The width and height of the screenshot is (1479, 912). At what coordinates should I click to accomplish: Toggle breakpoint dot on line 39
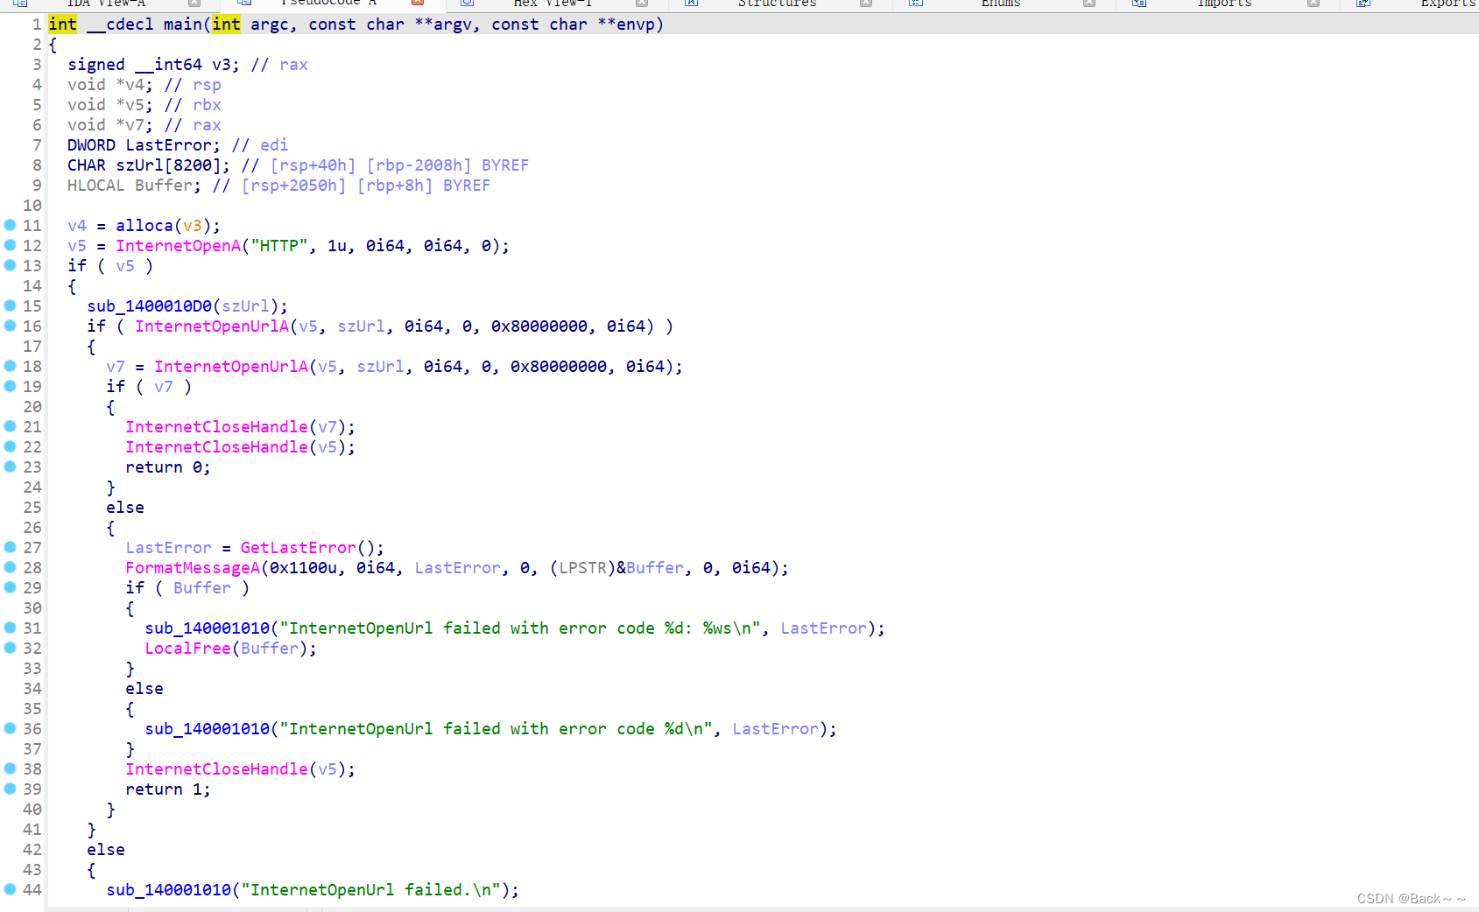11,789
